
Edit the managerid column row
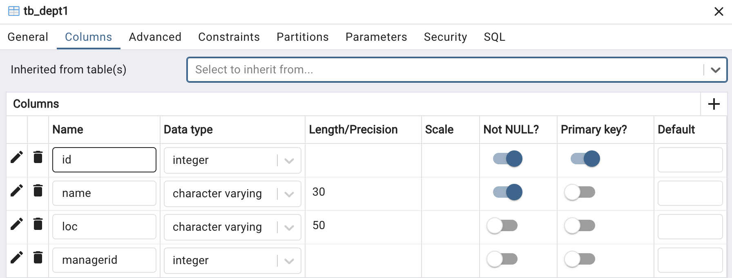tap(17, 257)
